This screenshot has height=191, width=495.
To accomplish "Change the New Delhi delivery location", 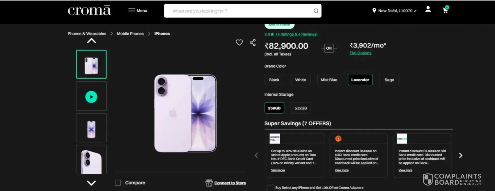I will click(395, 11).
